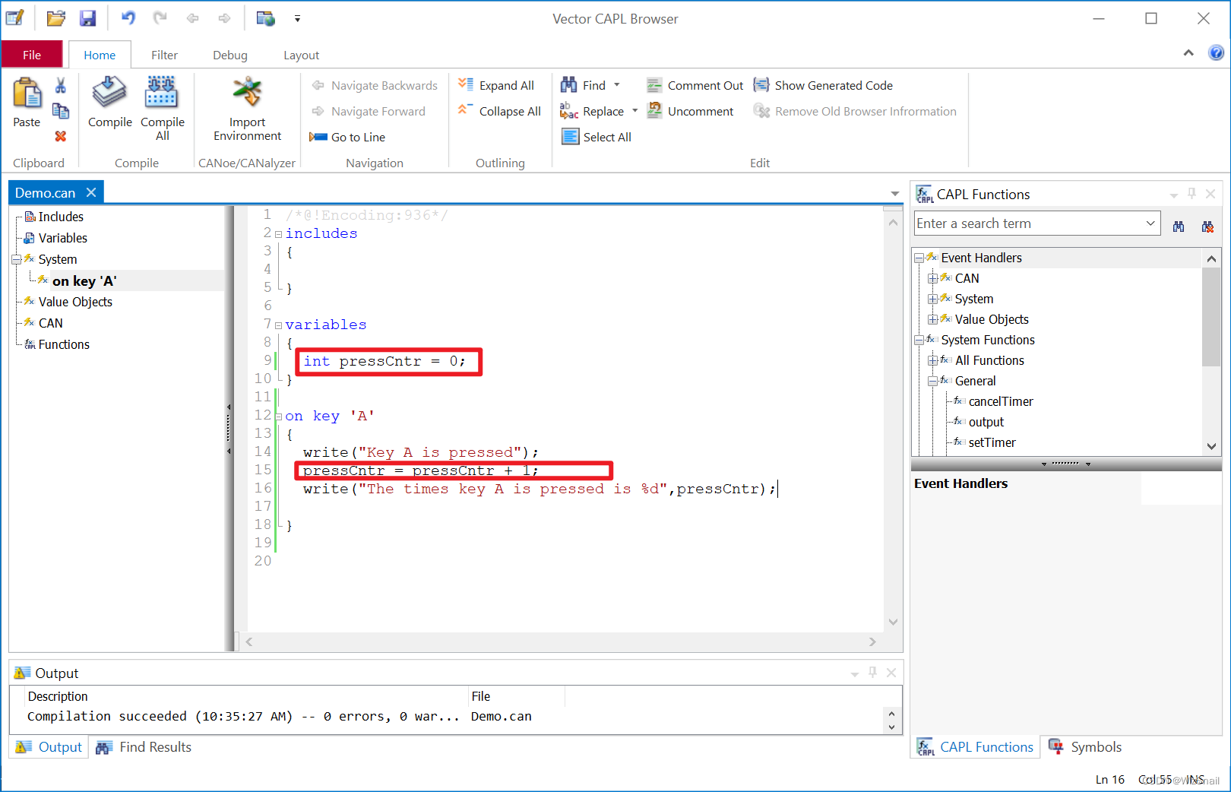This screenshot has height=792, width=1231.
Task: Expand the All Functions node
Action: coord(932,360)
